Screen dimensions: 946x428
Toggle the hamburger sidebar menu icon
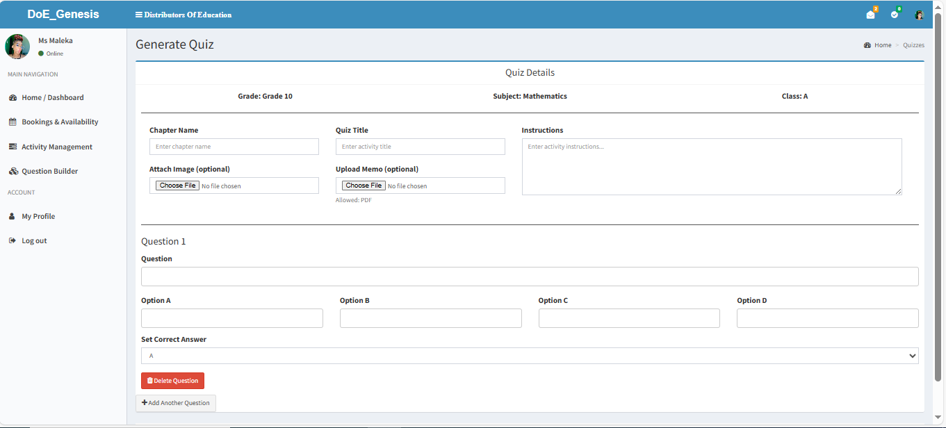(x=139, y=15)
